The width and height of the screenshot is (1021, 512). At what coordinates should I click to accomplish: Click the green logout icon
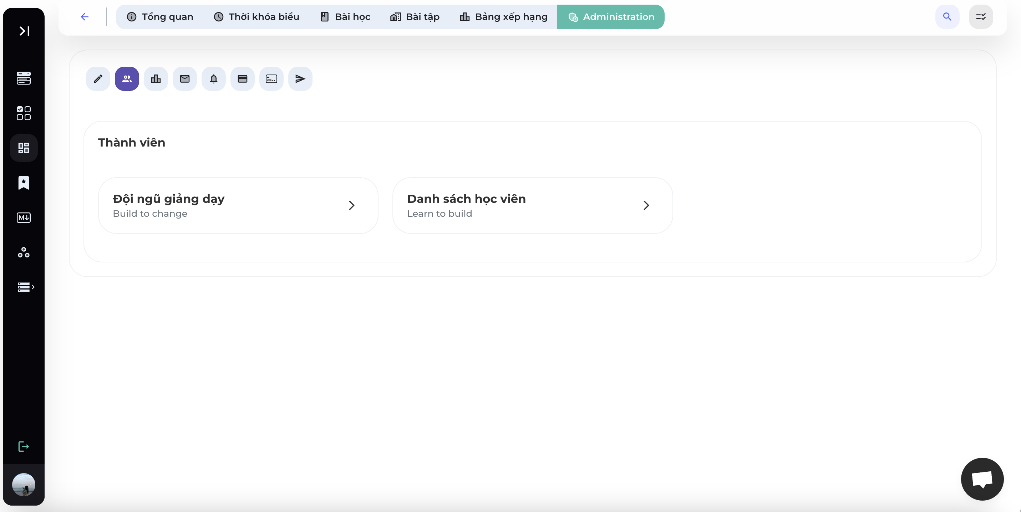[24, 447]
